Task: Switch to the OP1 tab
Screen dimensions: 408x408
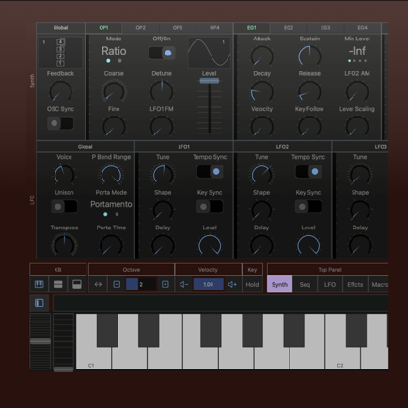Action: 103,28
